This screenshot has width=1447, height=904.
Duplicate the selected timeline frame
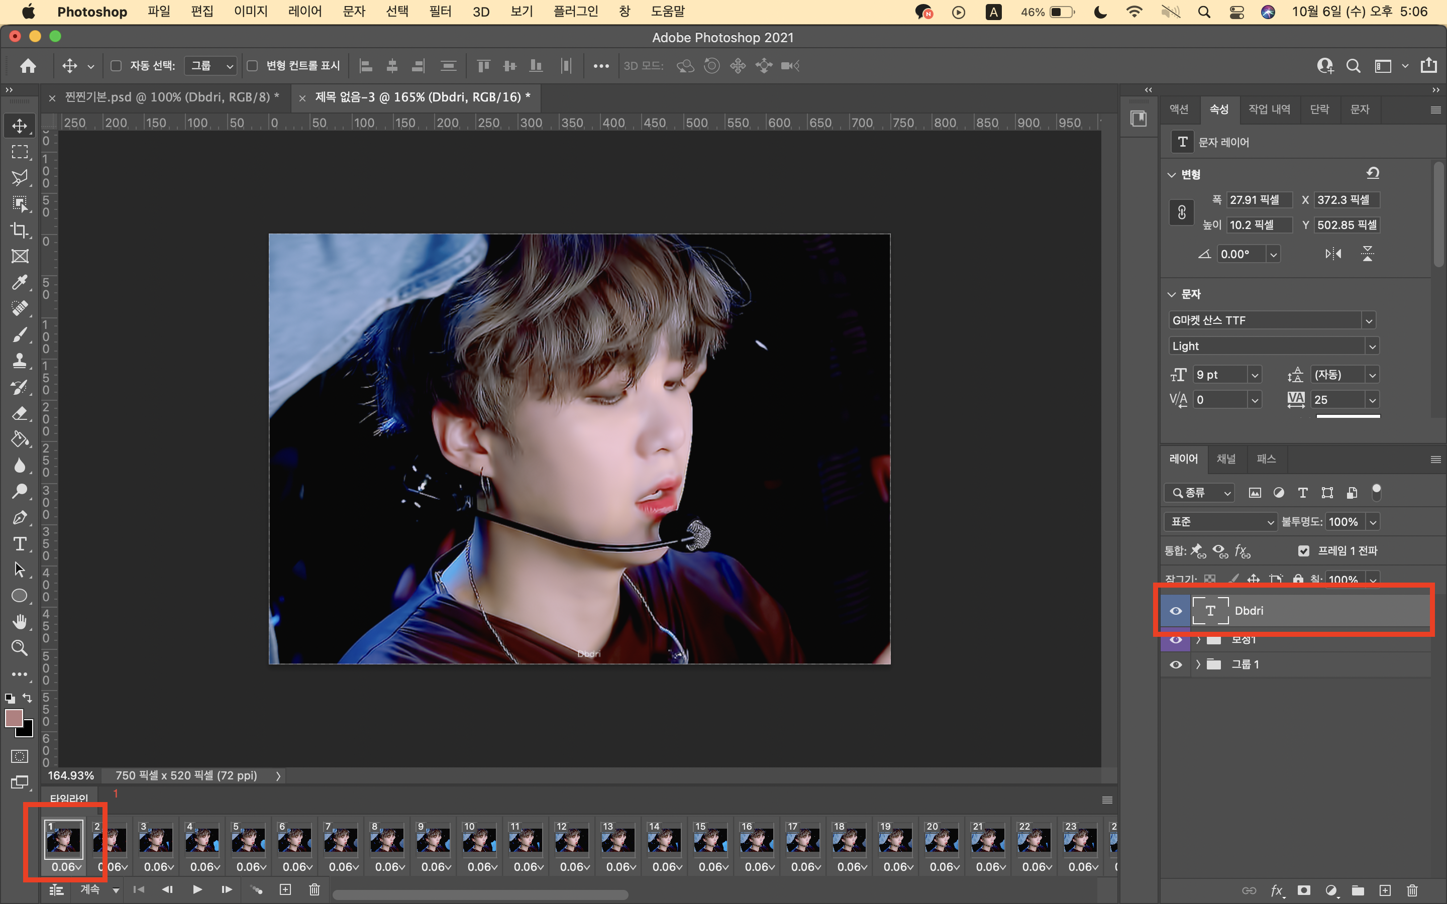[x=285, y=889]
